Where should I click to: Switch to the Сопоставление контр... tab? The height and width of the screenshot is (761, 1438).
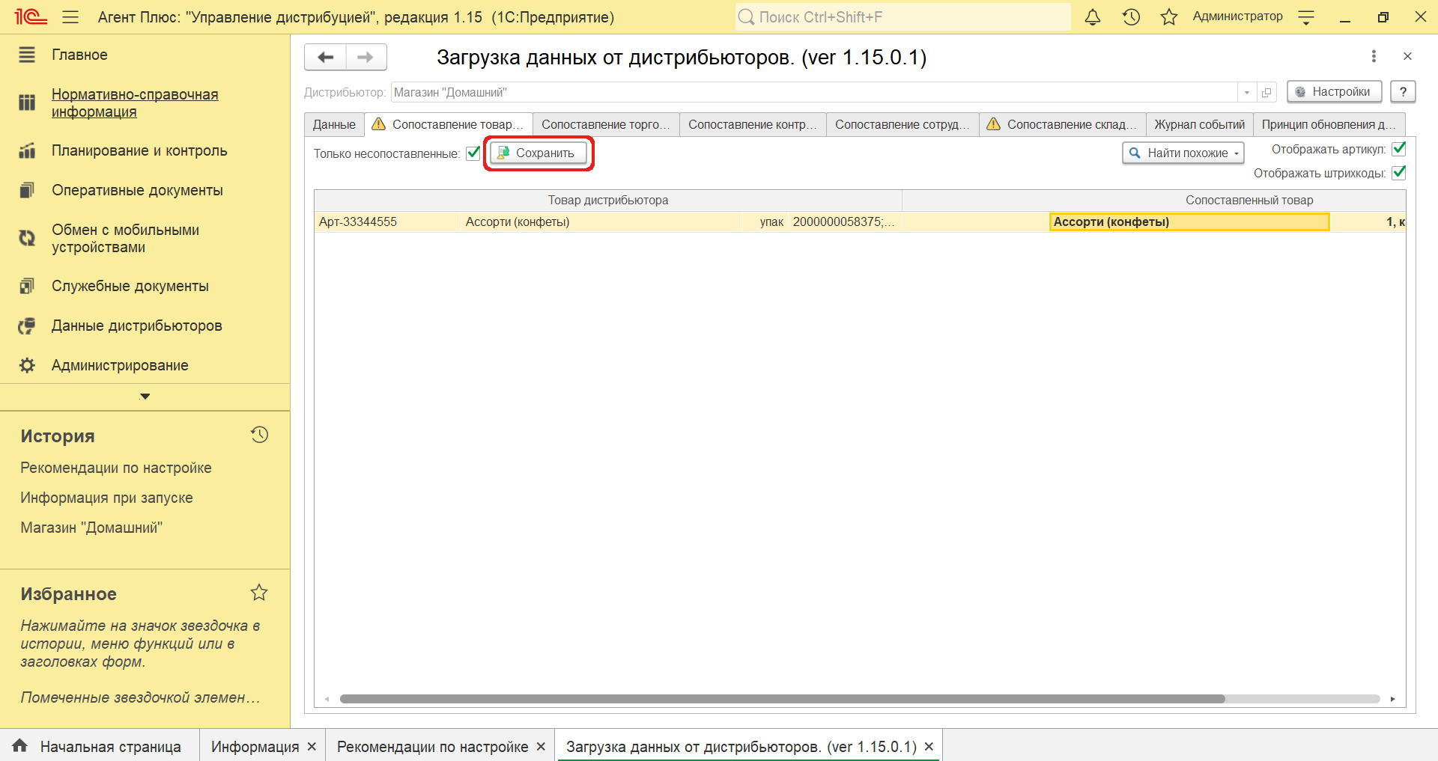(753, 124)
